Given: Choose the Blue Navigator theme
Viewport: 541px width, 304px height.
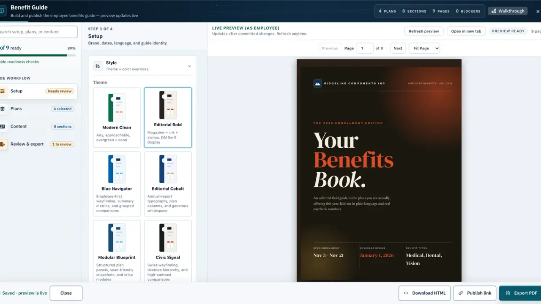Looking at the screenshot, I should (x=117, y=184).
